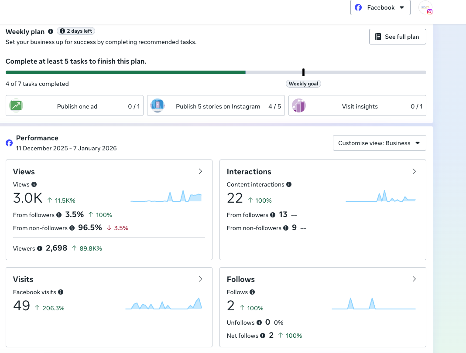Screen dimensions: 466x353
Task: Click the Facebook visits sparkline chart
Action: [x=164, y=303]
